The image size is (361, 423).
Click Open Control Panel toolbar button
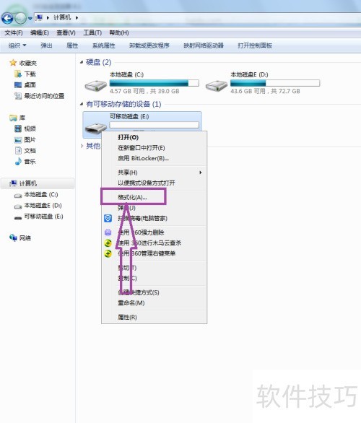[255, 45]
